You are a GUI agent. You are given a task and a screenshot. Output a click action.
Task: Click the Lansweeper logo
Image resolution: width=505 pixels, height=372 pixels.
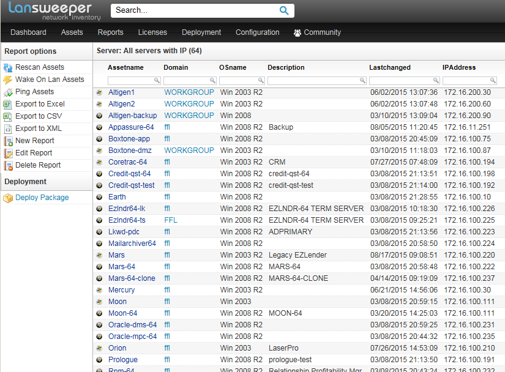pyautogui.click(x=54, y=11)
